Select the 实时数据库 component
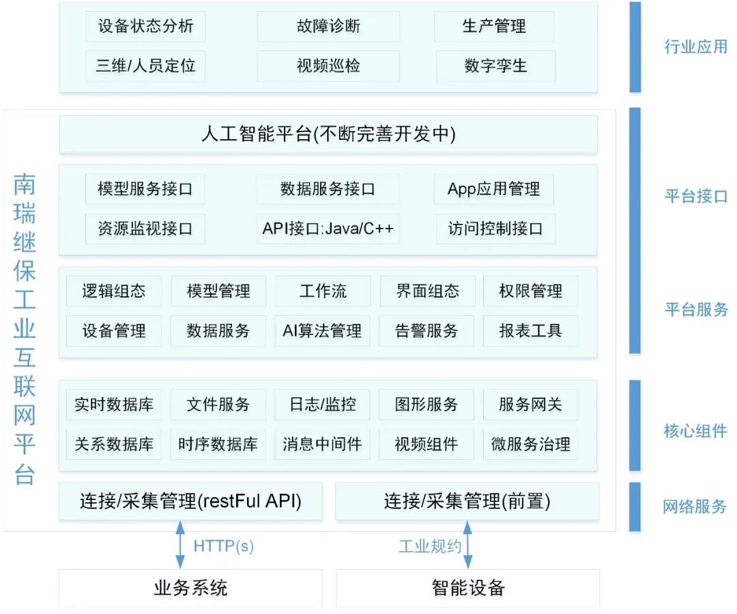Image resolution: width=737 pixels, height=614 pixels. pos(114,405)
